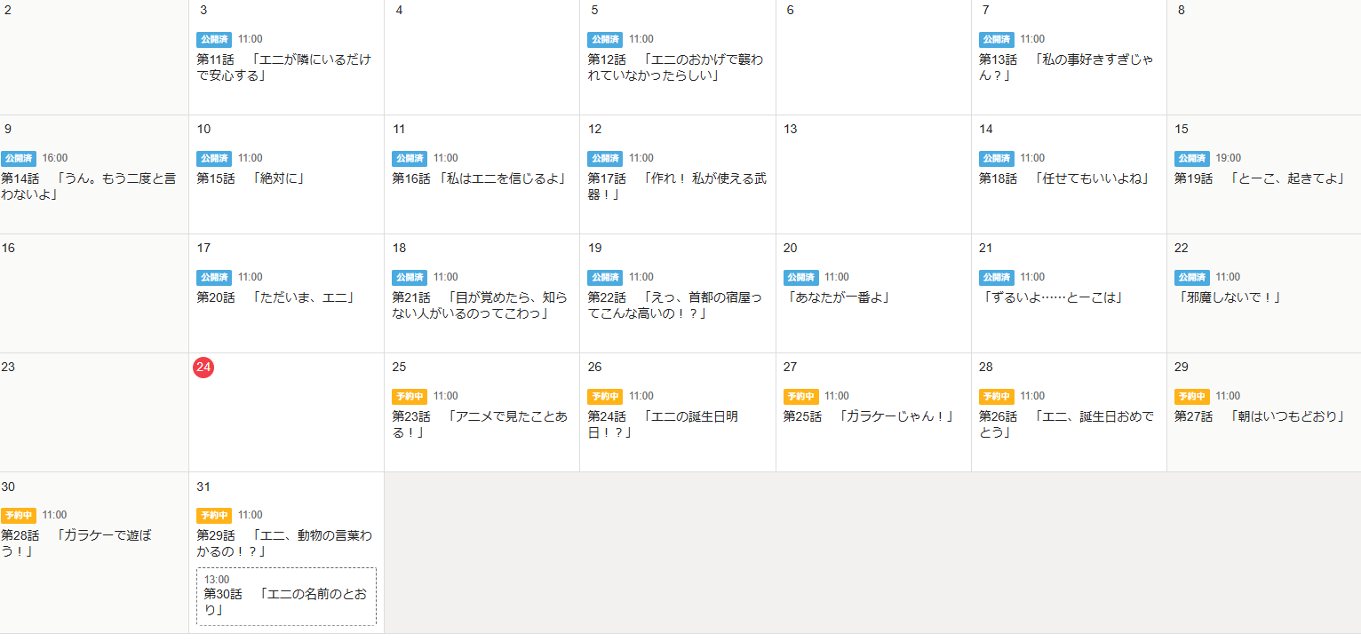This screenshot has height=641, width=1361.
Task: Select today's highlighted date 24
Action: pyautogui.click(x=203, y=368)
